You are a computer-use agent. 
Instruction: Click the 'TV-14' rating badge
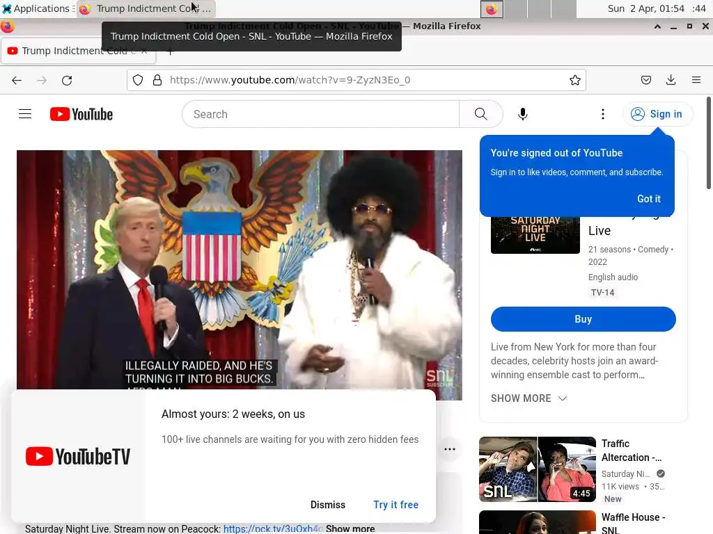(602, 293)
